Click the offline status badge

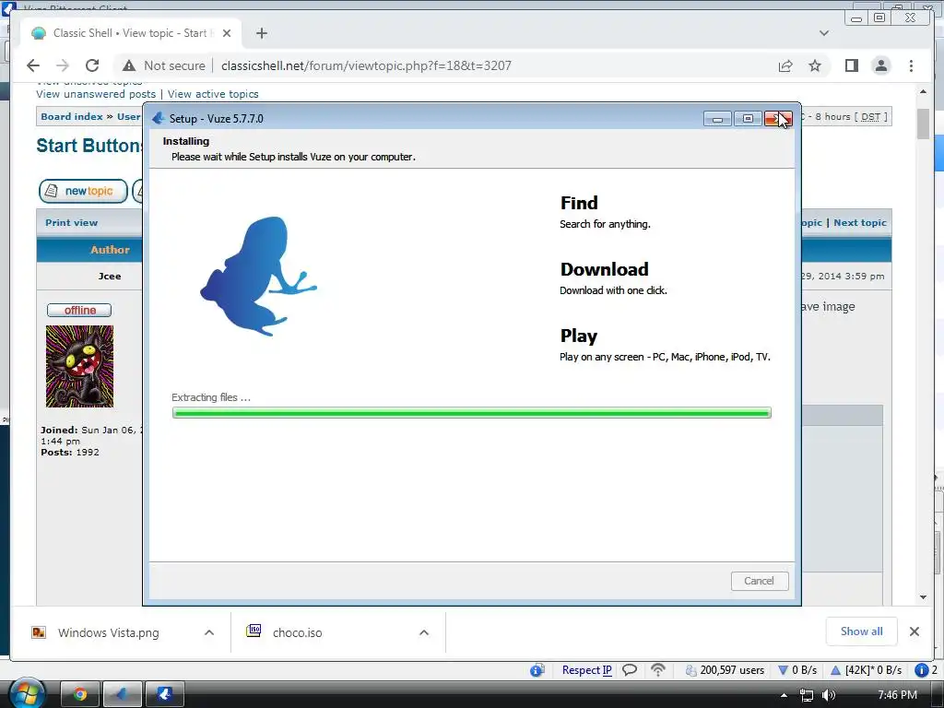(79, 310)
